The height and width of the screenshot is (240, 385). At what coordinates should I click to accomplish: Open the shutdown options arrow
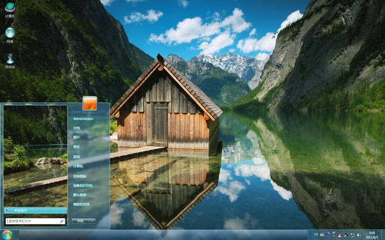click(92, 221)
